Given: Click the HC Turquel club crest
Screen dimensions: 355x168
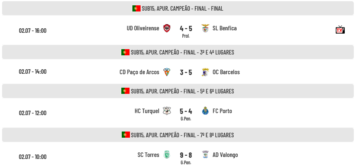Looking at the screenshot, I should point(167,111).
